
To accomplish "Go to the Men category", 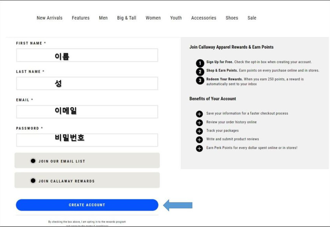I will point(103,18).
